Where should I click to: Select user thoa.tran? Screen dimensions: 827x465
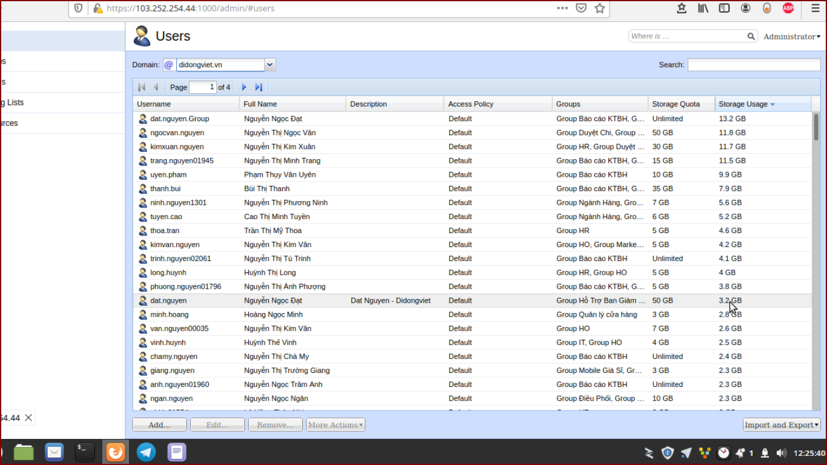pyautogui.click(x=472, y=231)
